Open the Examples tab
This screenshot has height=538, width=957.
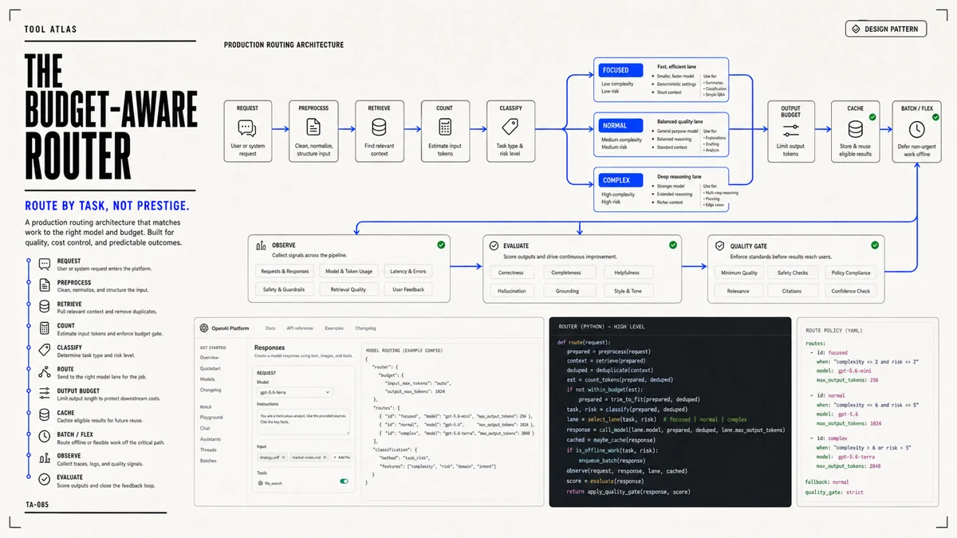335,328
